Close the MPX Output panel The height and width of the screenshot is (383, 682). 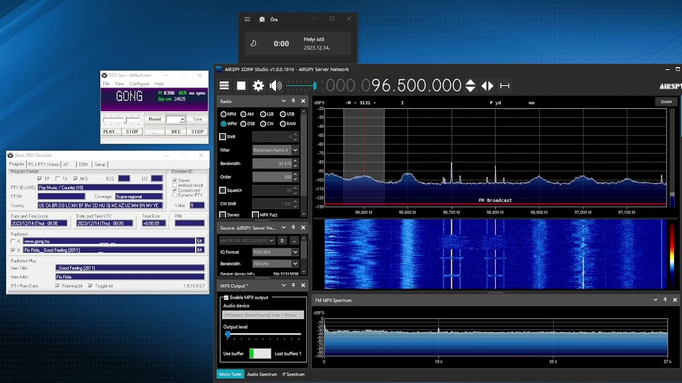tap(303, 286)
